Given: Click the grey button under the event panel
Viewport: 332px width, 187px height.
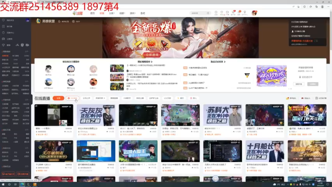Looking at the screenshot, I should (313, 84).
